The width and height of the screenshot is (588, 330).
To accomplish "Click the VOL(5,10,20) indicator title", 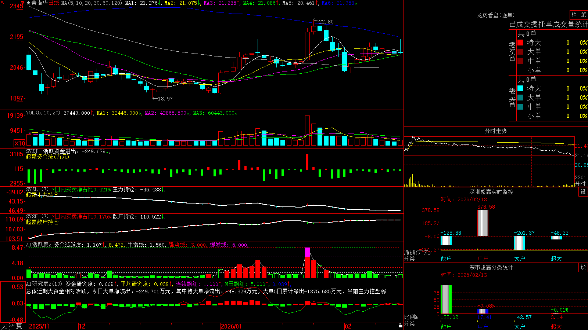I will pyautogui.click(x=43, y=113).
